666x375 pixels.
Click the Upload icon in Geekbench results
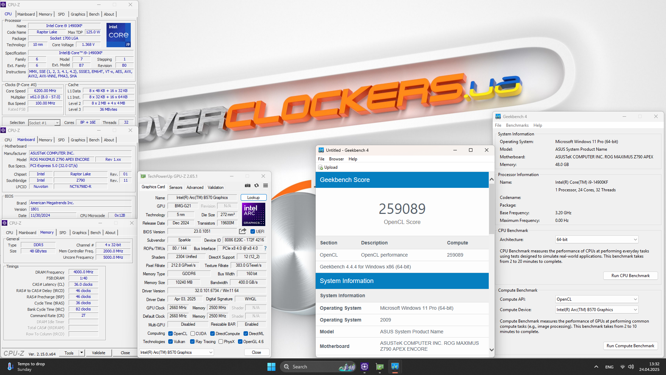pos(321,167)
